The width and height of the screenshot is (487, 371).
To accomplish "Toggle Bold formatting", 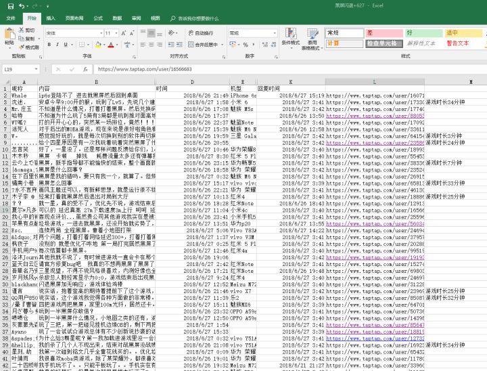I will point(49,45).
